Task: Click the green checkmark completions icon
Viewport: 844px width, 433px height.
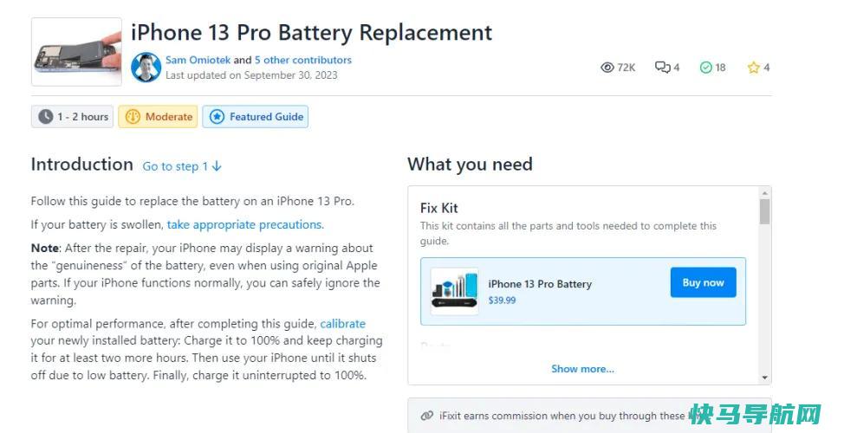Action: pyautogui.click(x=705, y=68)
